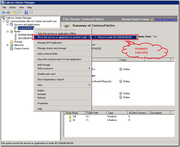Open Properties from the context menu
The height and width of the screenshot is (147, 180).
63,103
